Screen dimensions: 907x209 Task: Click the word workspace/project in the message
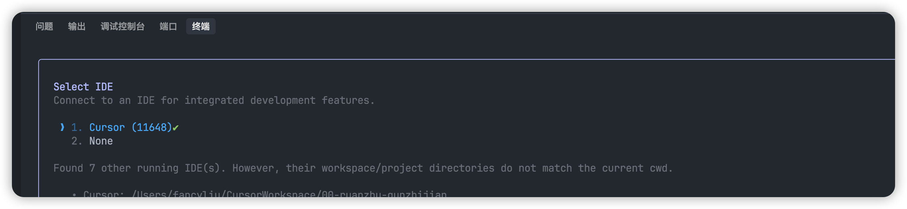point(372,168)
